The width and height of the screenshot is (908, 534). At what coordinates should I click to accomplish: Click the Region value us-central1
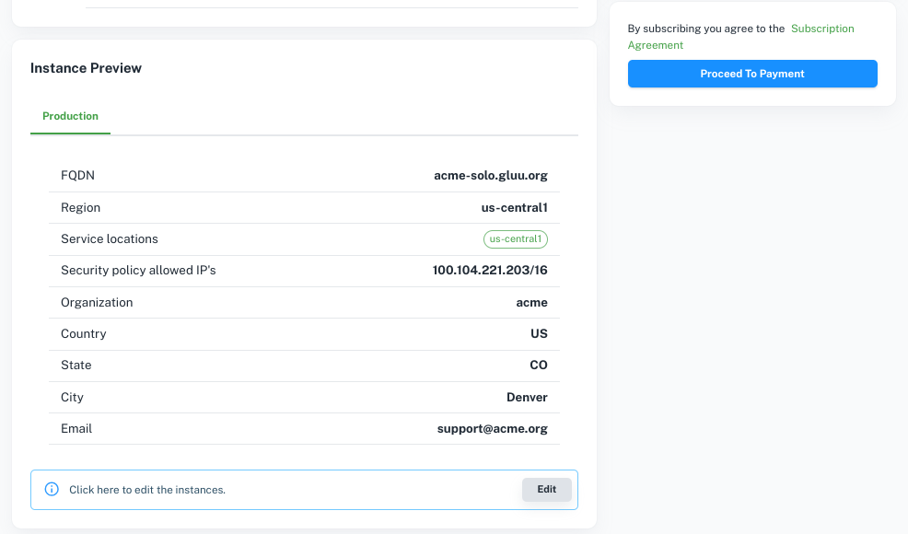pos(514,208)
